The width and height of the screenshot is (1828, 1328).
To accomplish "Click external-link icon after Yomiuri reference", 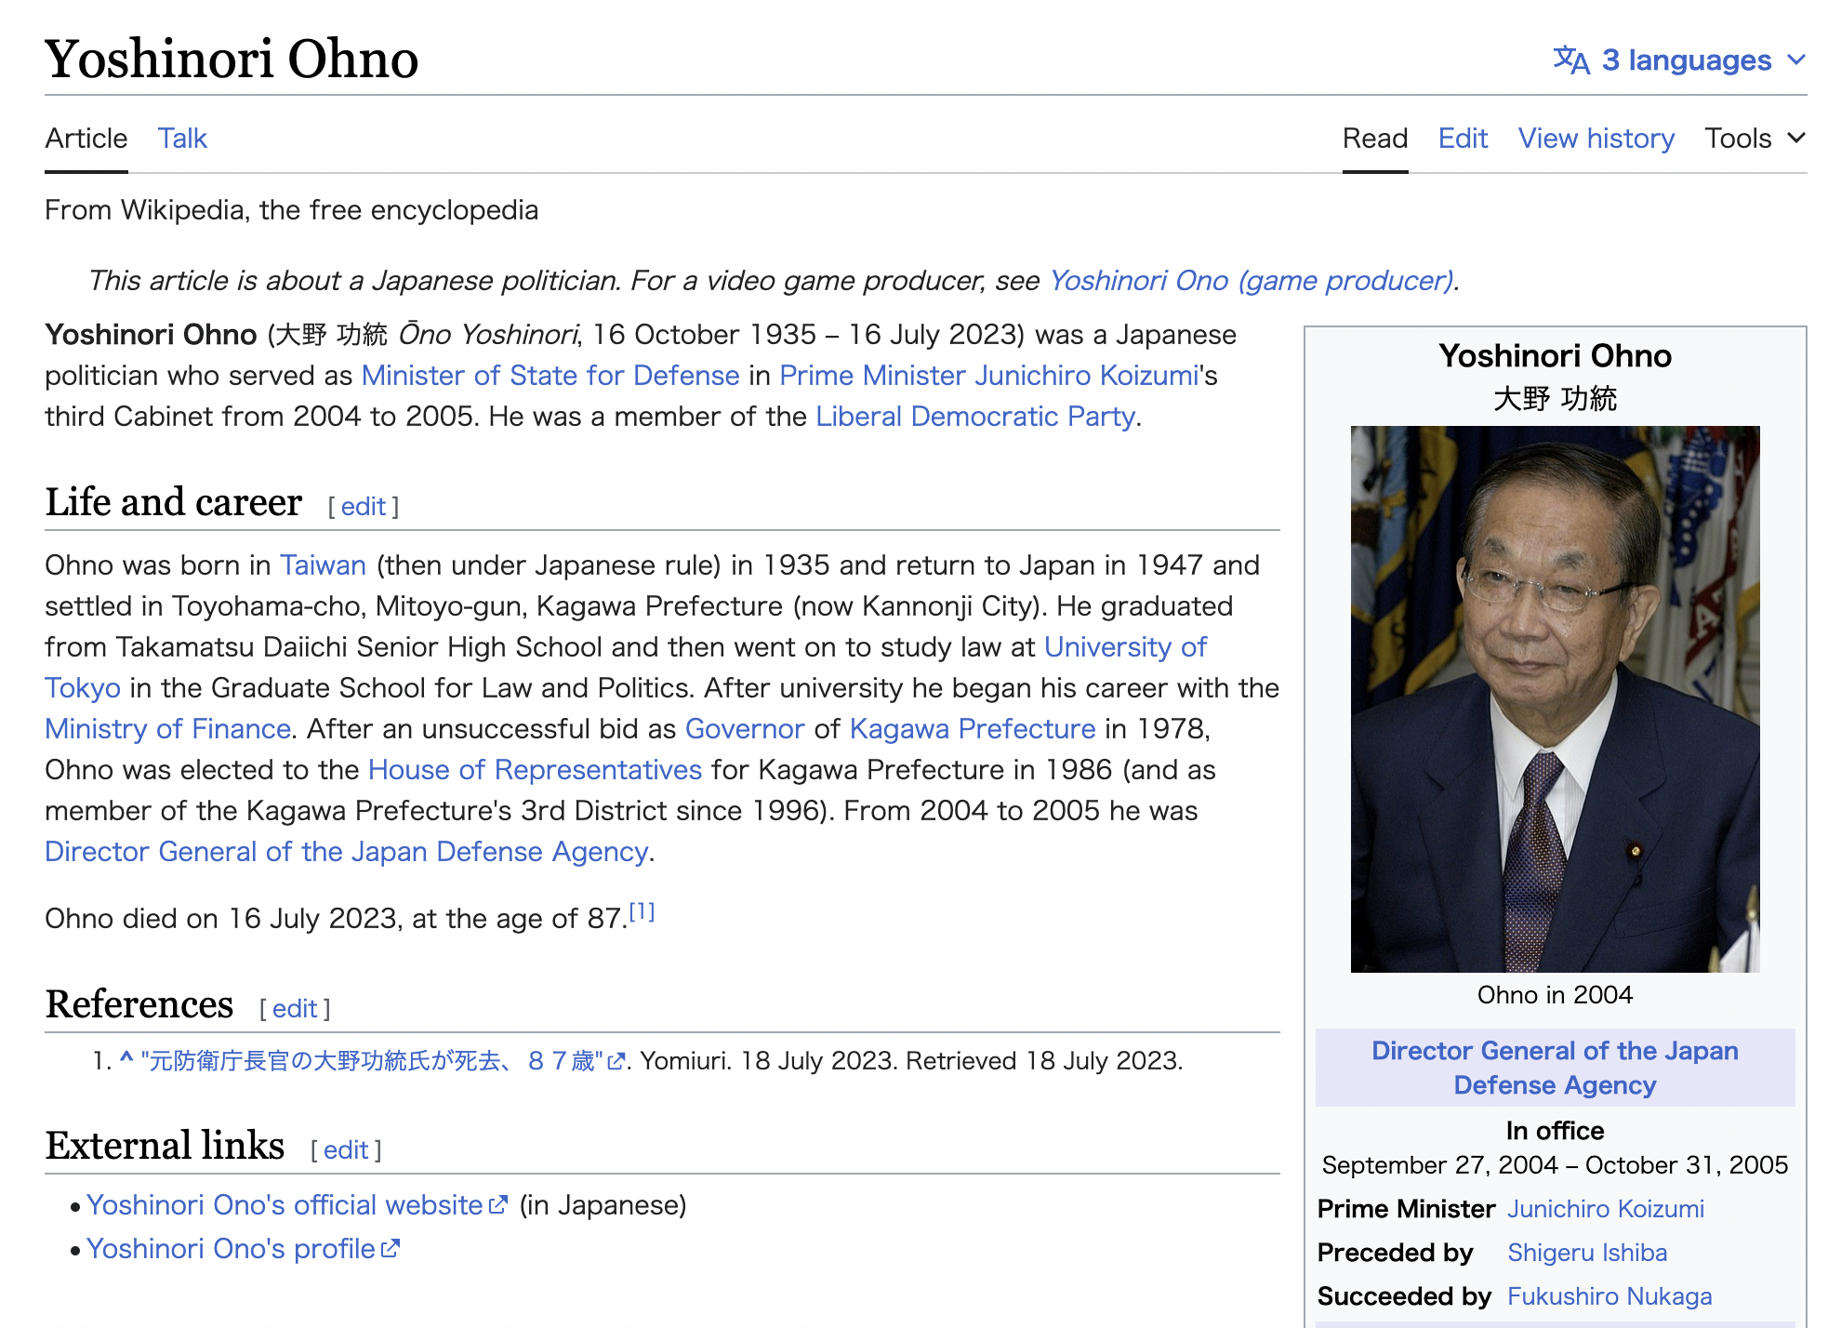I will pyautogui.click(x=616, y=1062).
